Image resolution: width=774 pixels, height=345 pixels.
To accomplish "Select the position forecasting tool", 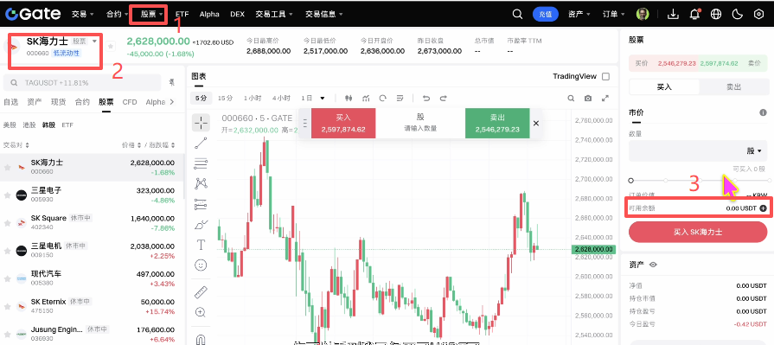I will [x=201, y=204].
